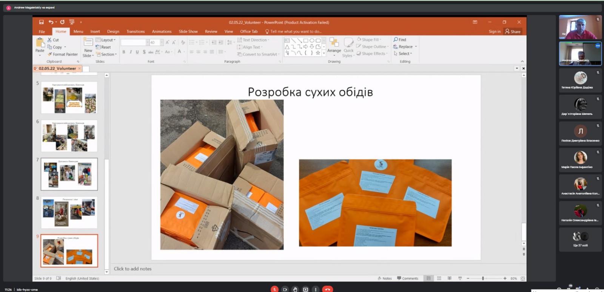
Task: Switch to the Transitions ribbon tab
Action: coord(136,32)
